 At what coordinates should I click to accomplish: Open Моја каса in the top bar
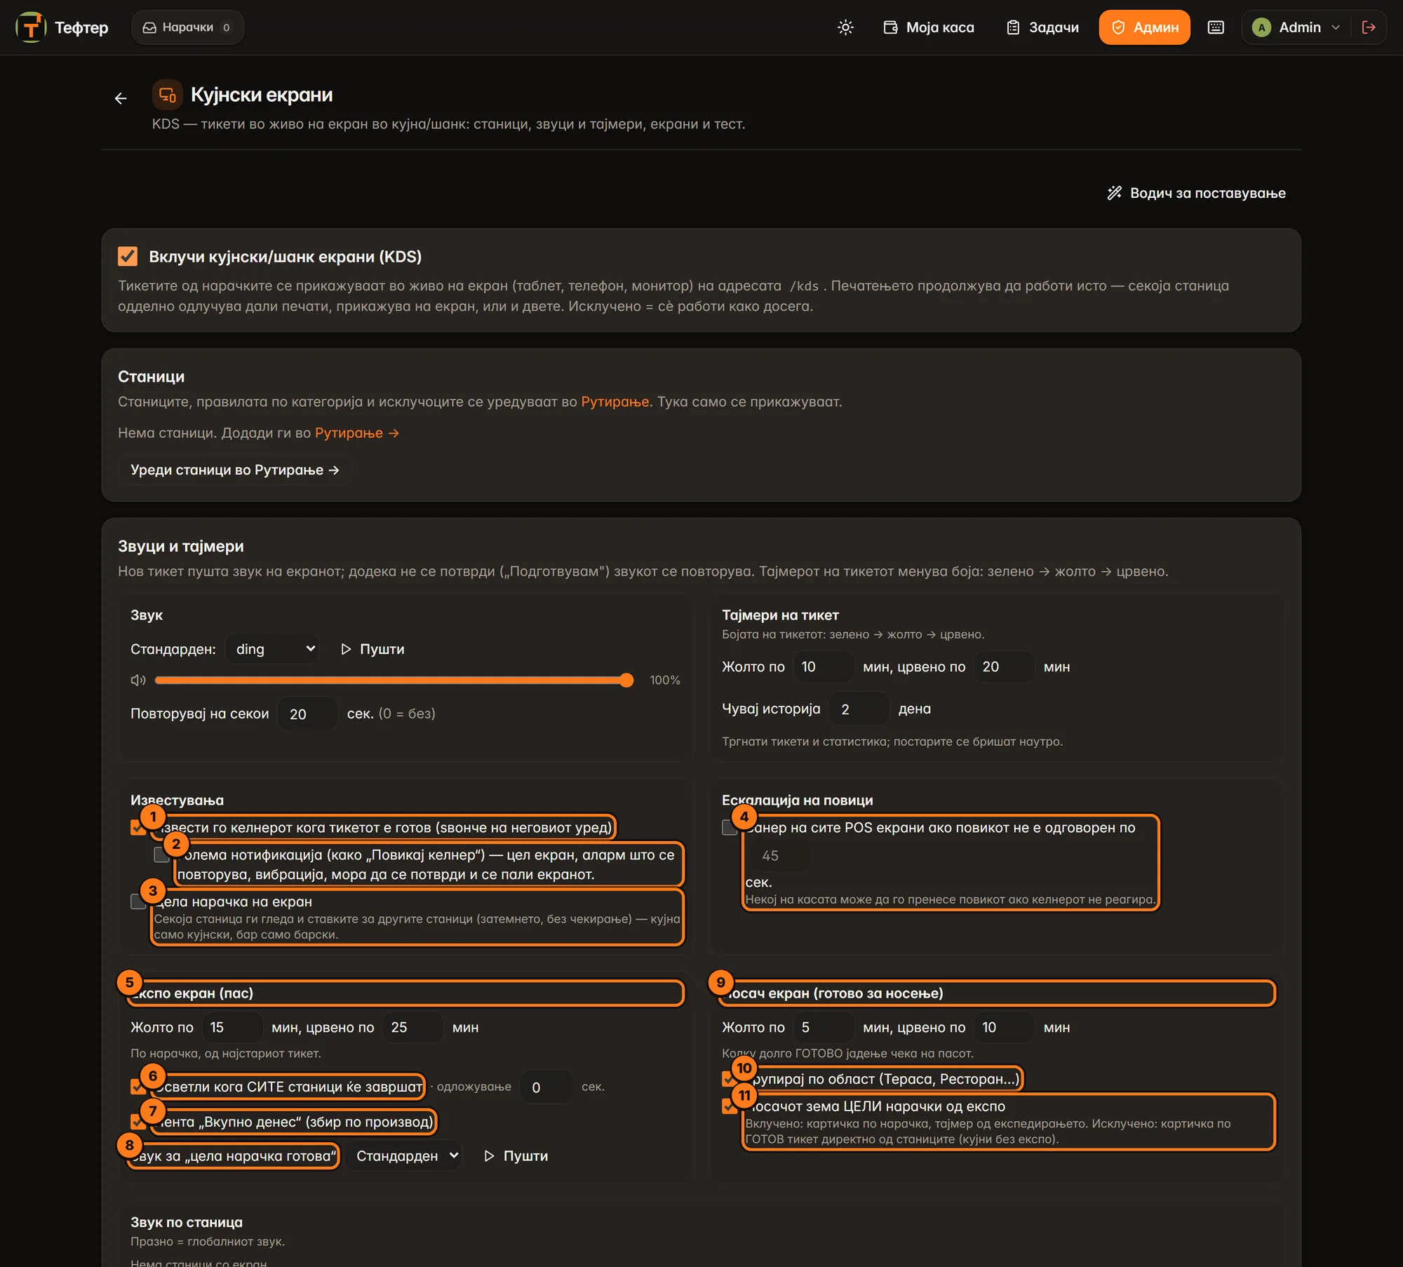[x=928, y=27]
